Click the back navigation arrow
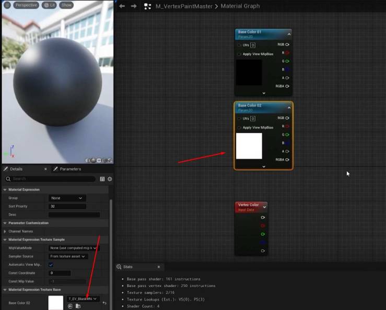Image resolution: width=386 pixels, height=310 pixels. 122,6
